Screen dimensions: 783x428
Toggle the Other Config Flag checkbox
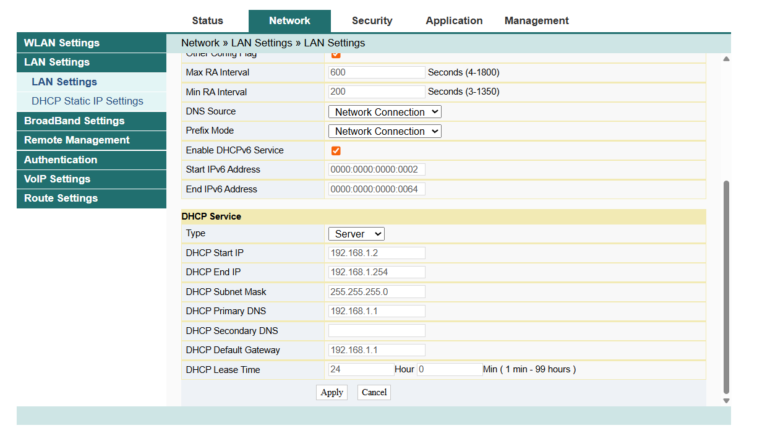pyautogui.click(x=336, y=55)
